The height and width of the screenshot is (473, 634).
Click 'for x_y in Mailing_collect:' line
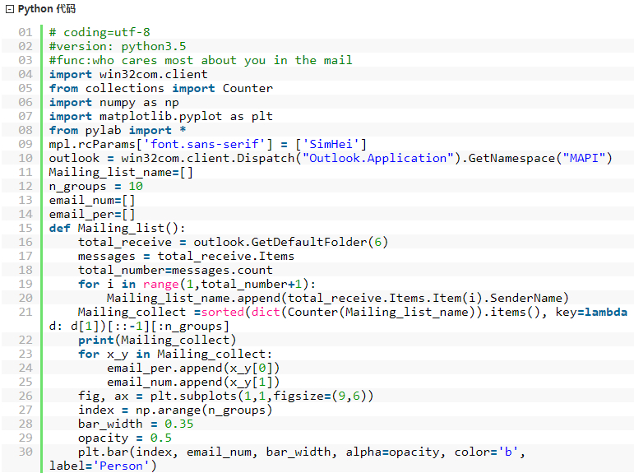point(175,354)
